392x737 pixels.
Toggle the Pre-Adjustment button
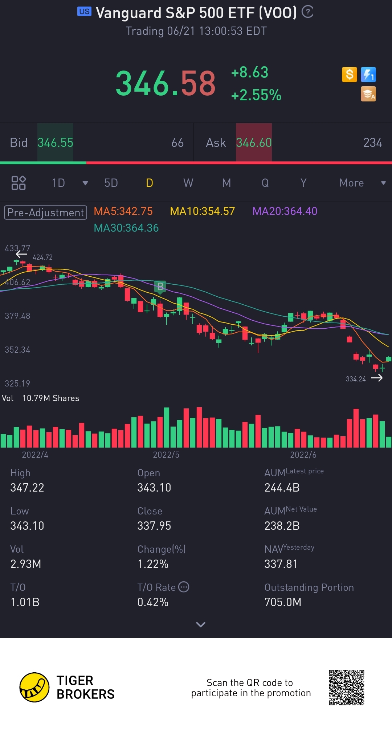pos(45,212)
